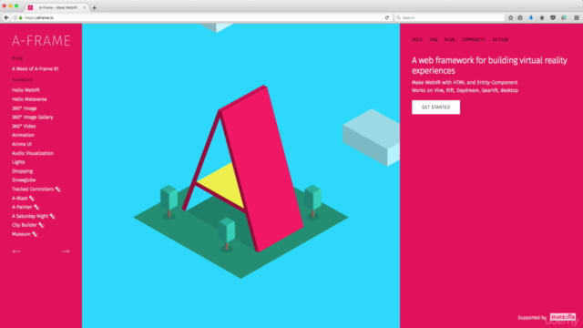Screen dimensions: 583x328
Task: Open the Hello Metaverse example
Action: coord(29,99)
